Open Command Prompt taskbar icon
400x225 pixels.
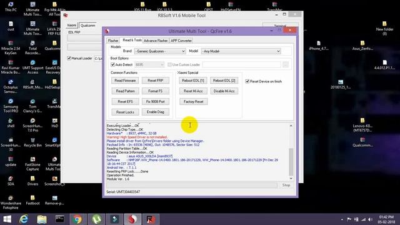(x=60, y=219)
